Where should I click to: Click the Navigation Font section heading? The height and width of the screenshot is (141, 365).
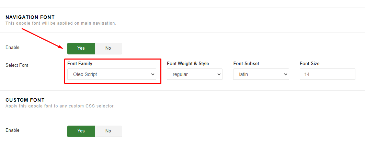30,17
